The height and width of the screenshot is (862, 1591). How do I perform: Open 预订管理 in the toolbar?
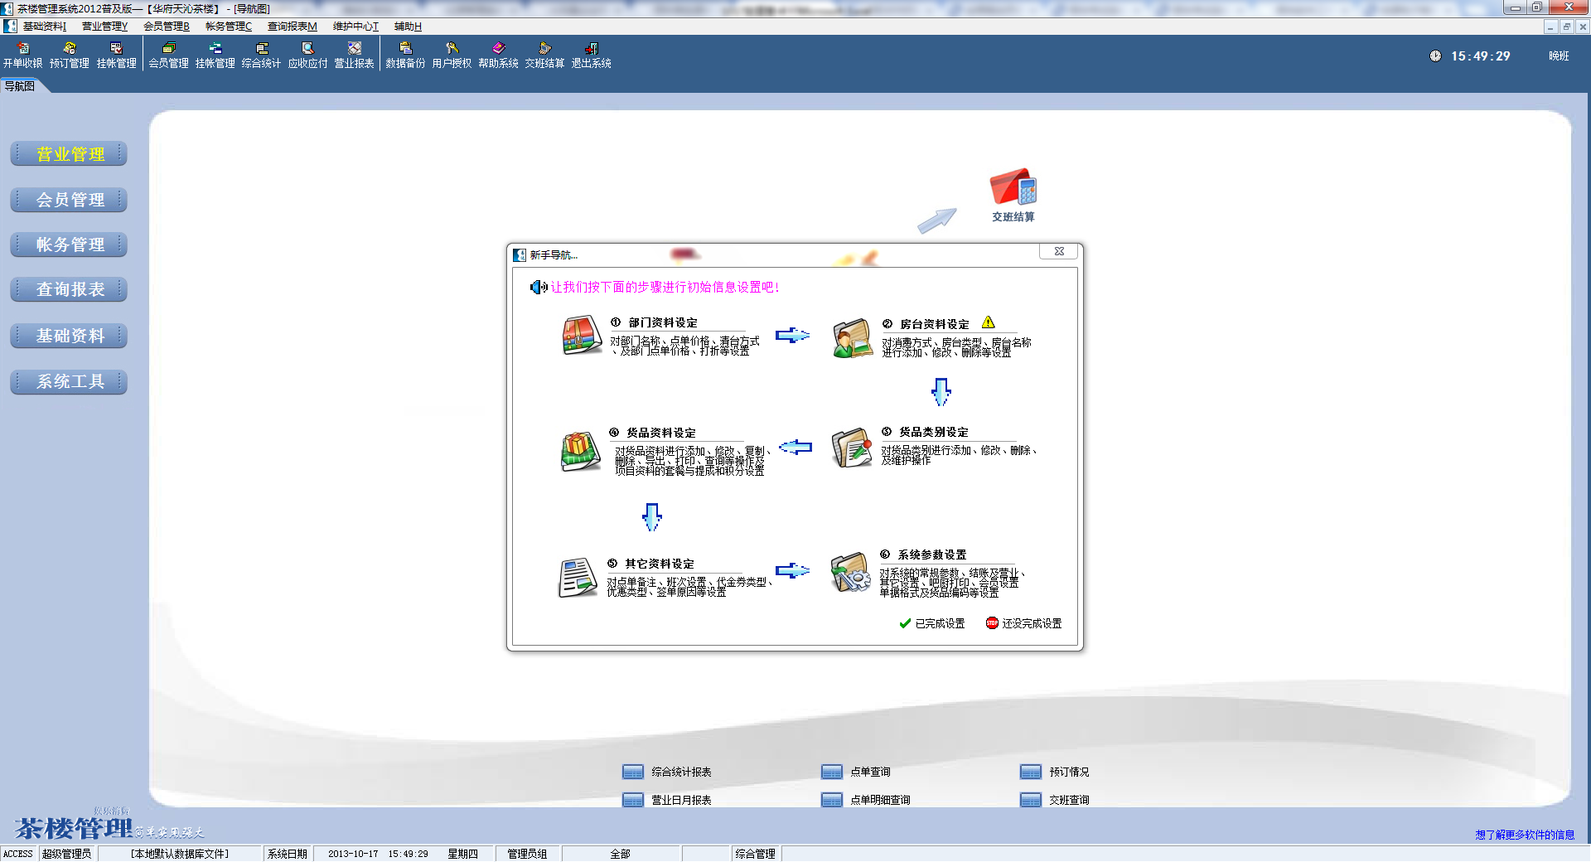click(x=70, y=55)
